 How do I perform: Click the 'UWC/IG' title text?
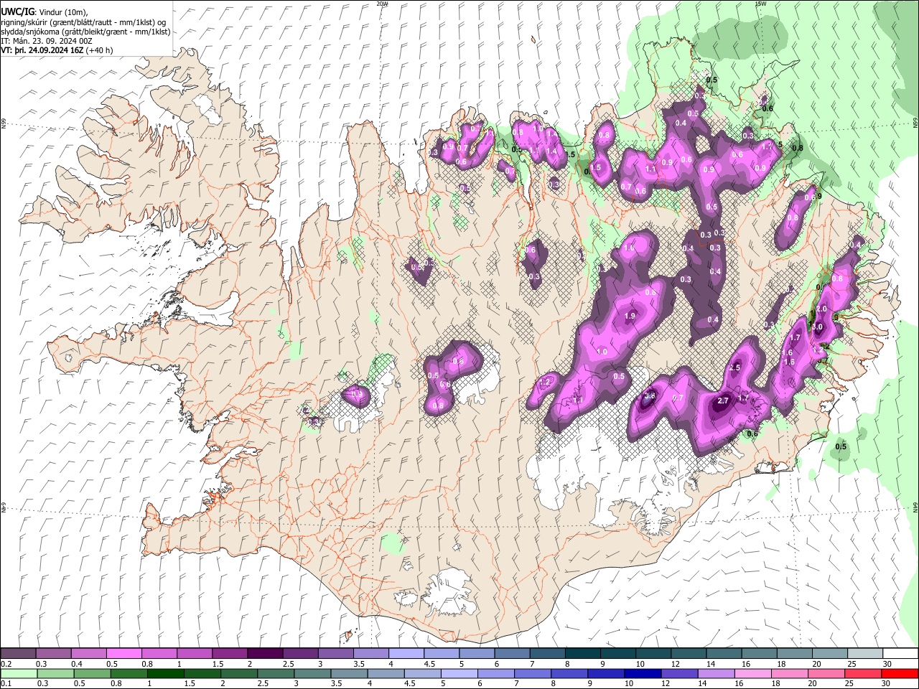tap(17, 11)
